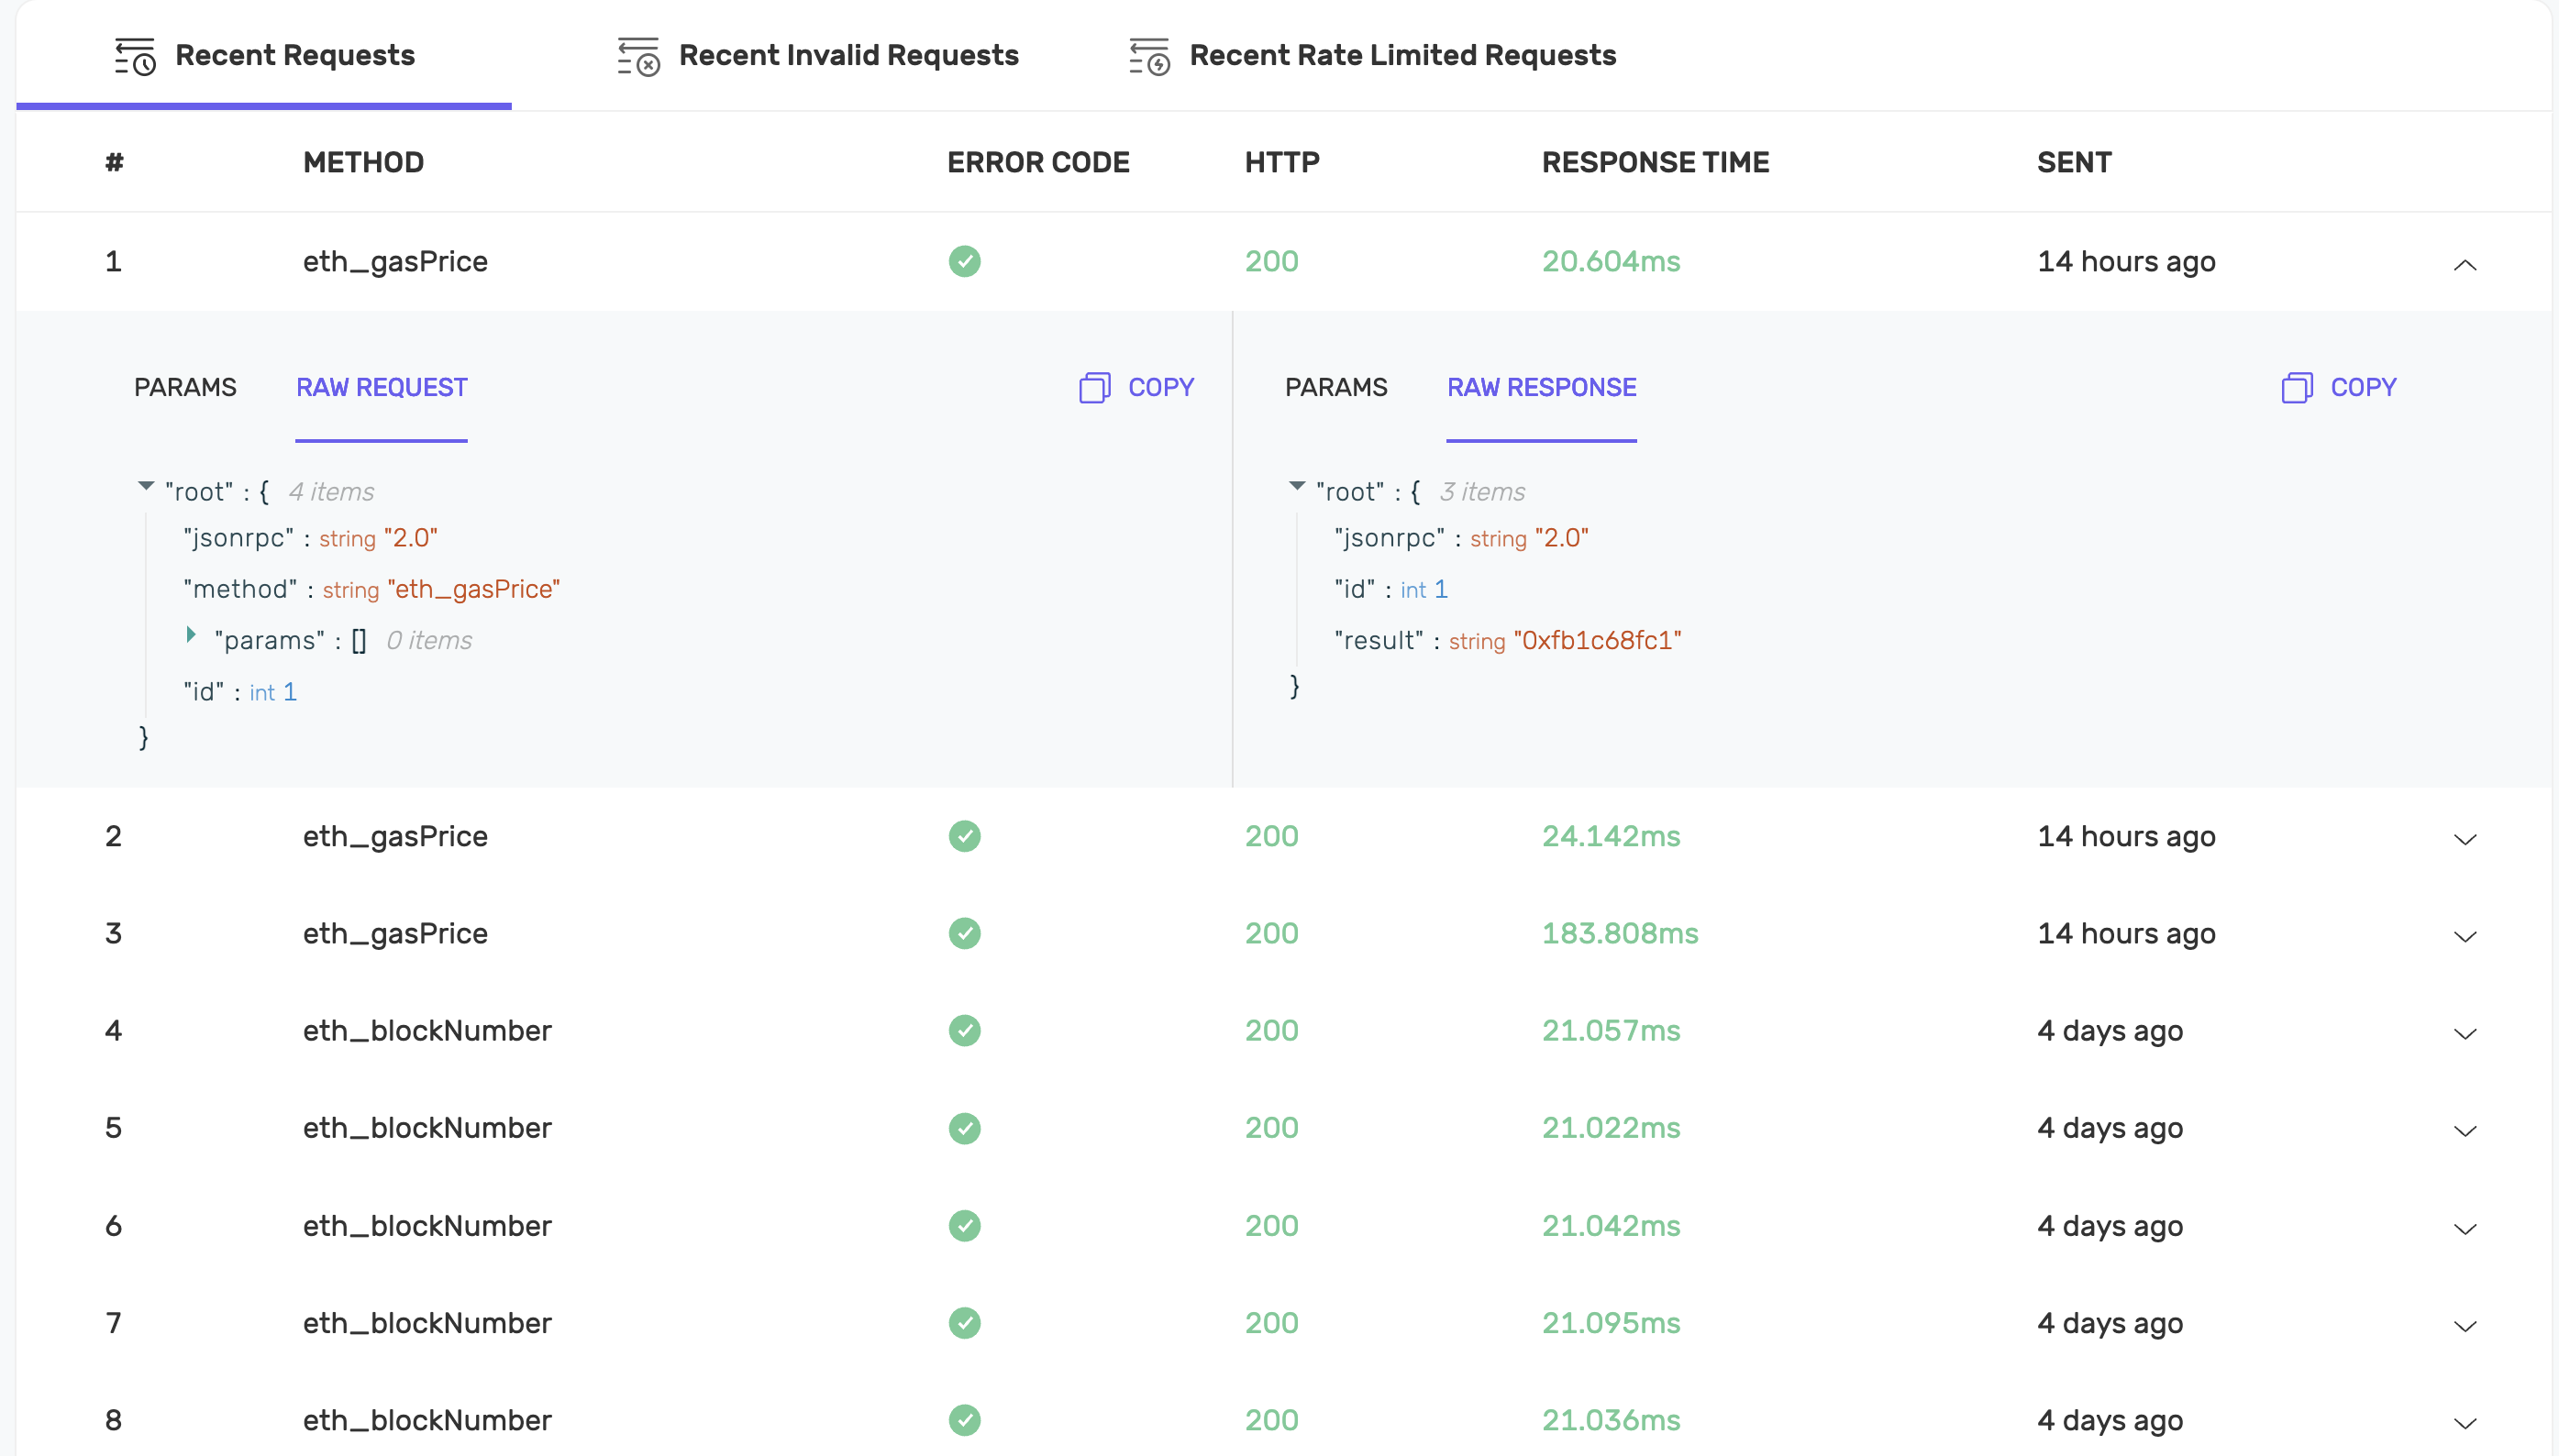Select the request PARAMS tab
Screen dimensions: 2559x1456
coord(185,387)
